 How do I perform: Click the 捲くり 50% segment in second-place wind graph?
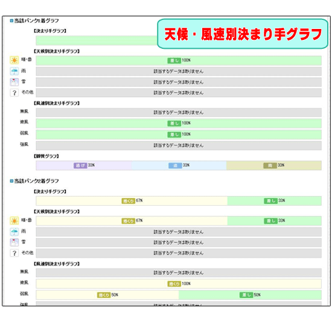tap(107, 295)
